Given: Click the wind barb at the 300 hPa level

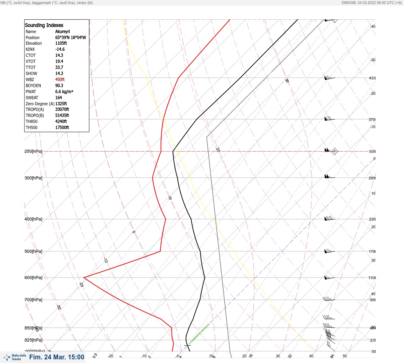Looking at the screenshot, I should [329, 177].
